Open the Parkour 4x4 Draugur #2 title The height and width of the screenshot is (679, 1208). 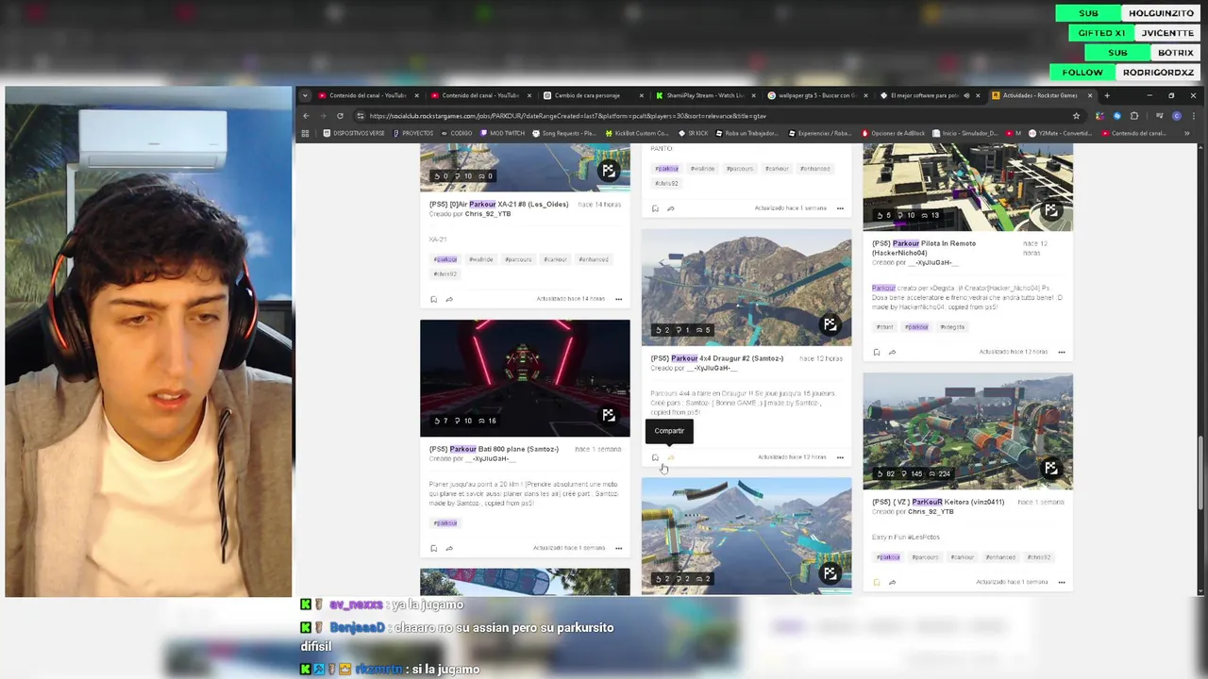[717, 358]
